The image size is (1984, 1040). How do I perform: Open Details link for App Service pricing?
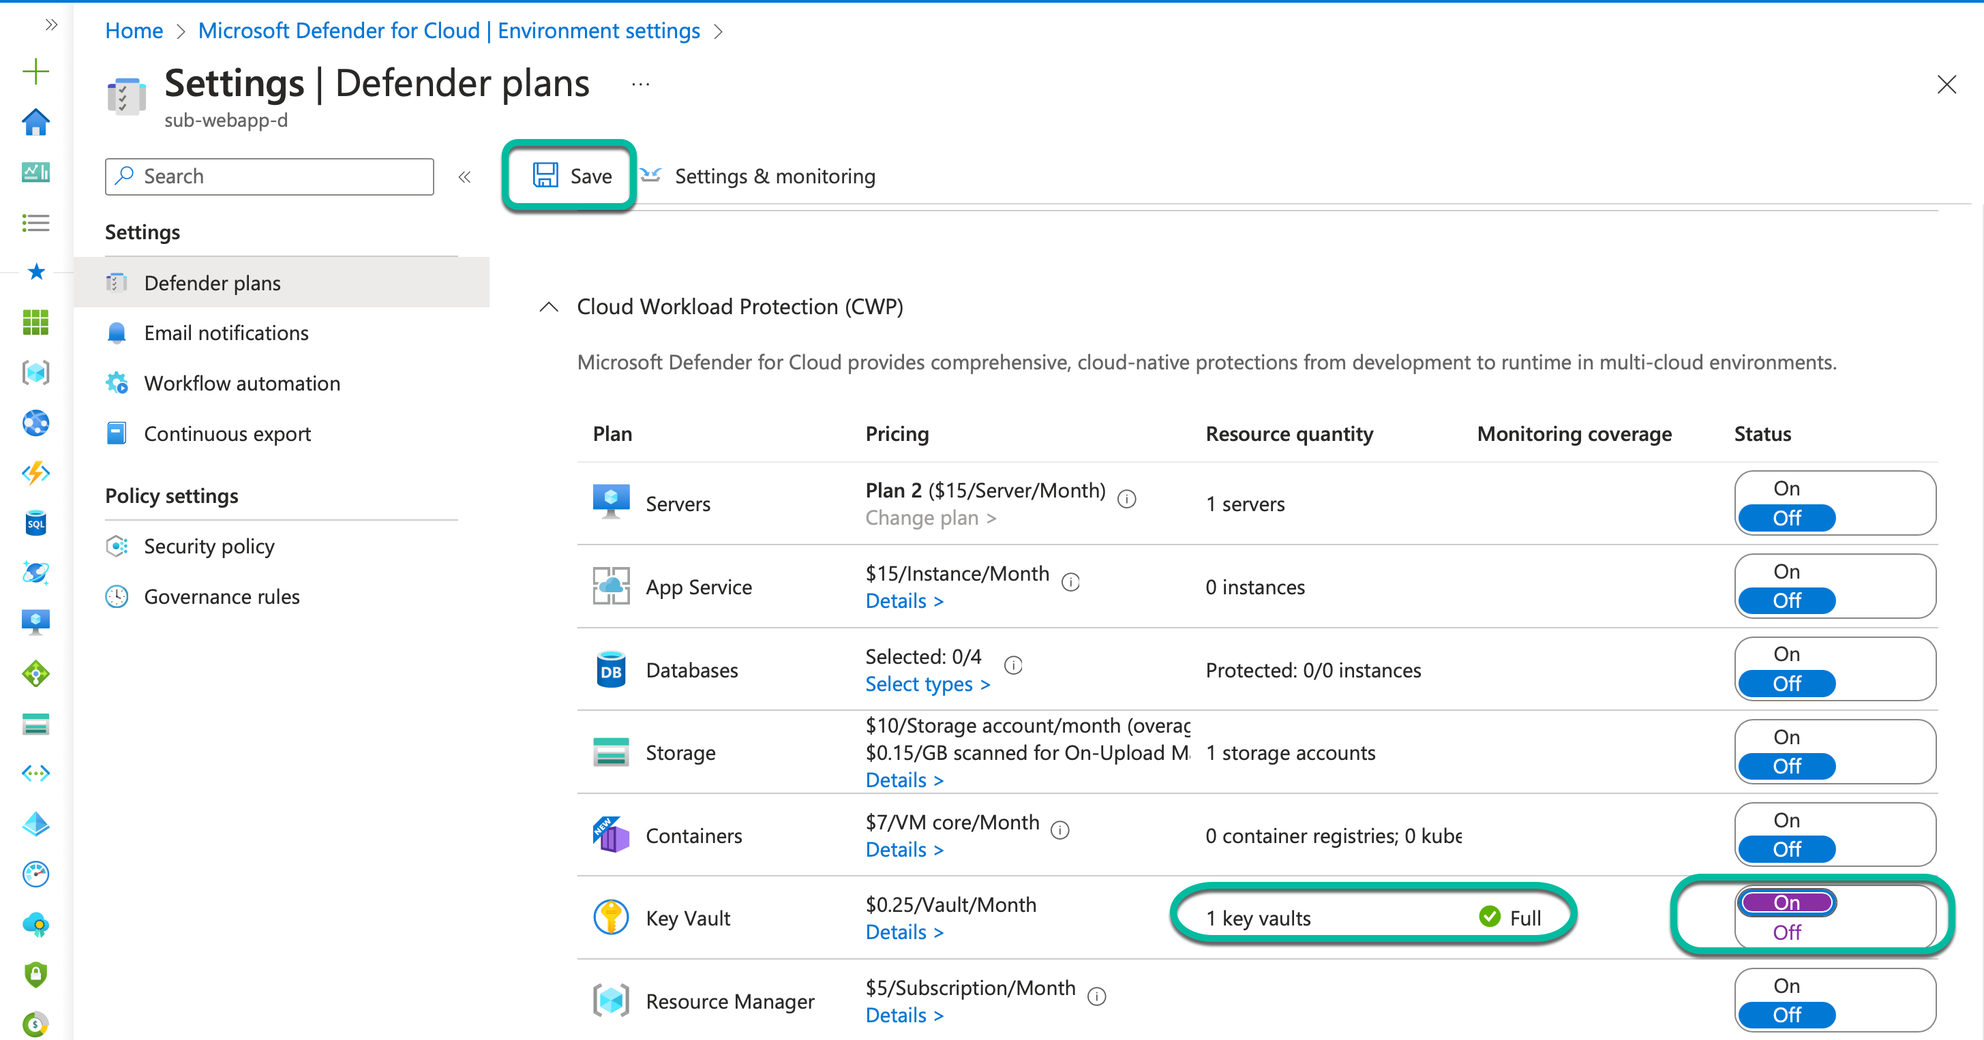(x=904, y=600)
